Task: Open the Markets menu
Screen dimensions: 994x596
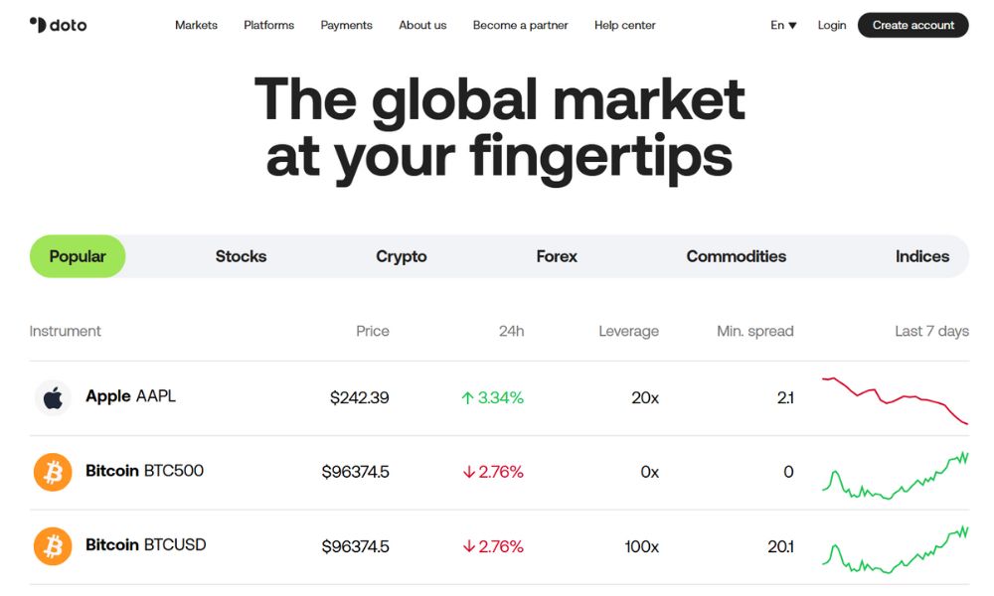Action: 196,25
